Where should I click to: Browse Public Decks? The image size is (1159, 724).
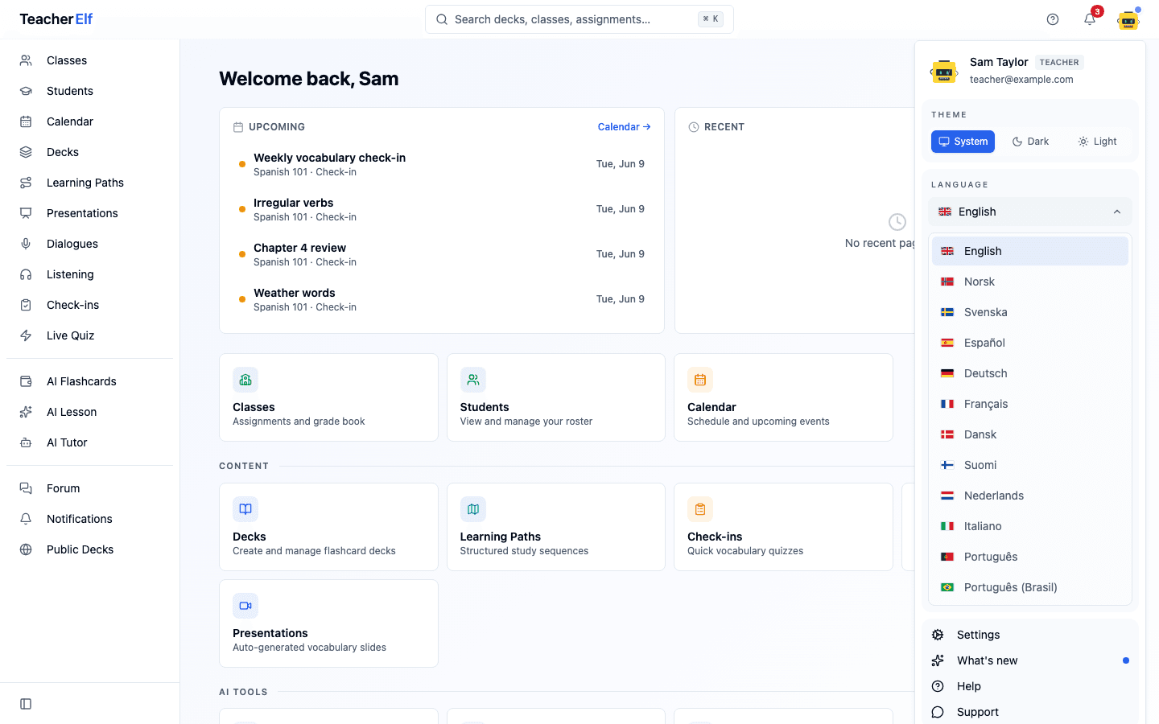tap(89, 549)
